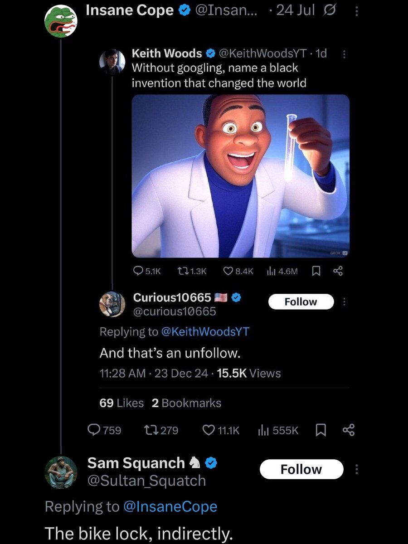Open more options on Keith Woods quoted post
The width and height of the screenshot is (408, 544).
tap(344, 54)
